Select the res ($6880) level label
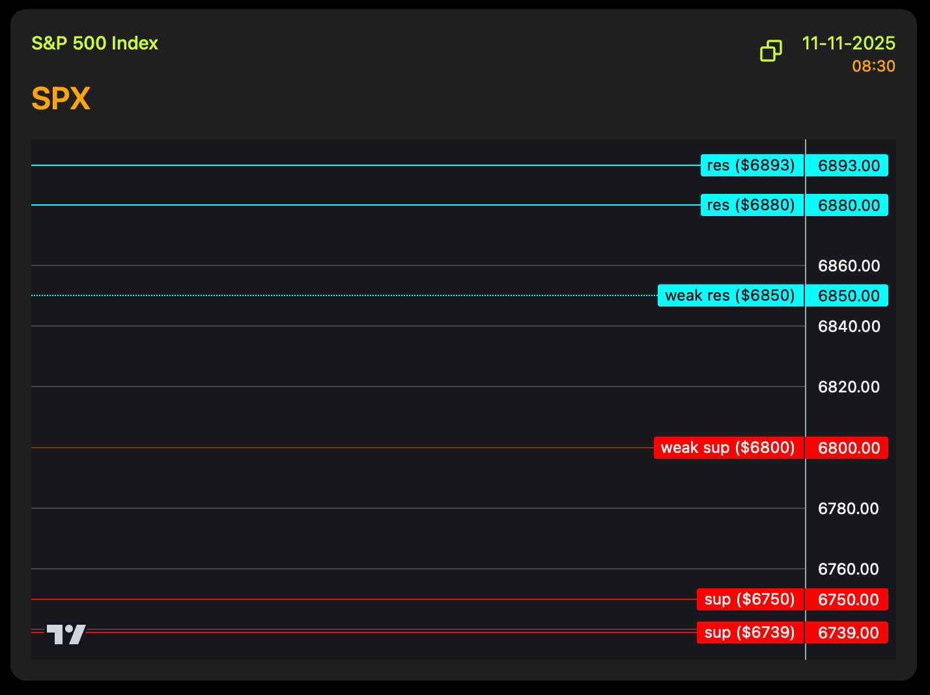Screen dimensions: 930x695 (x=752, y=205)
